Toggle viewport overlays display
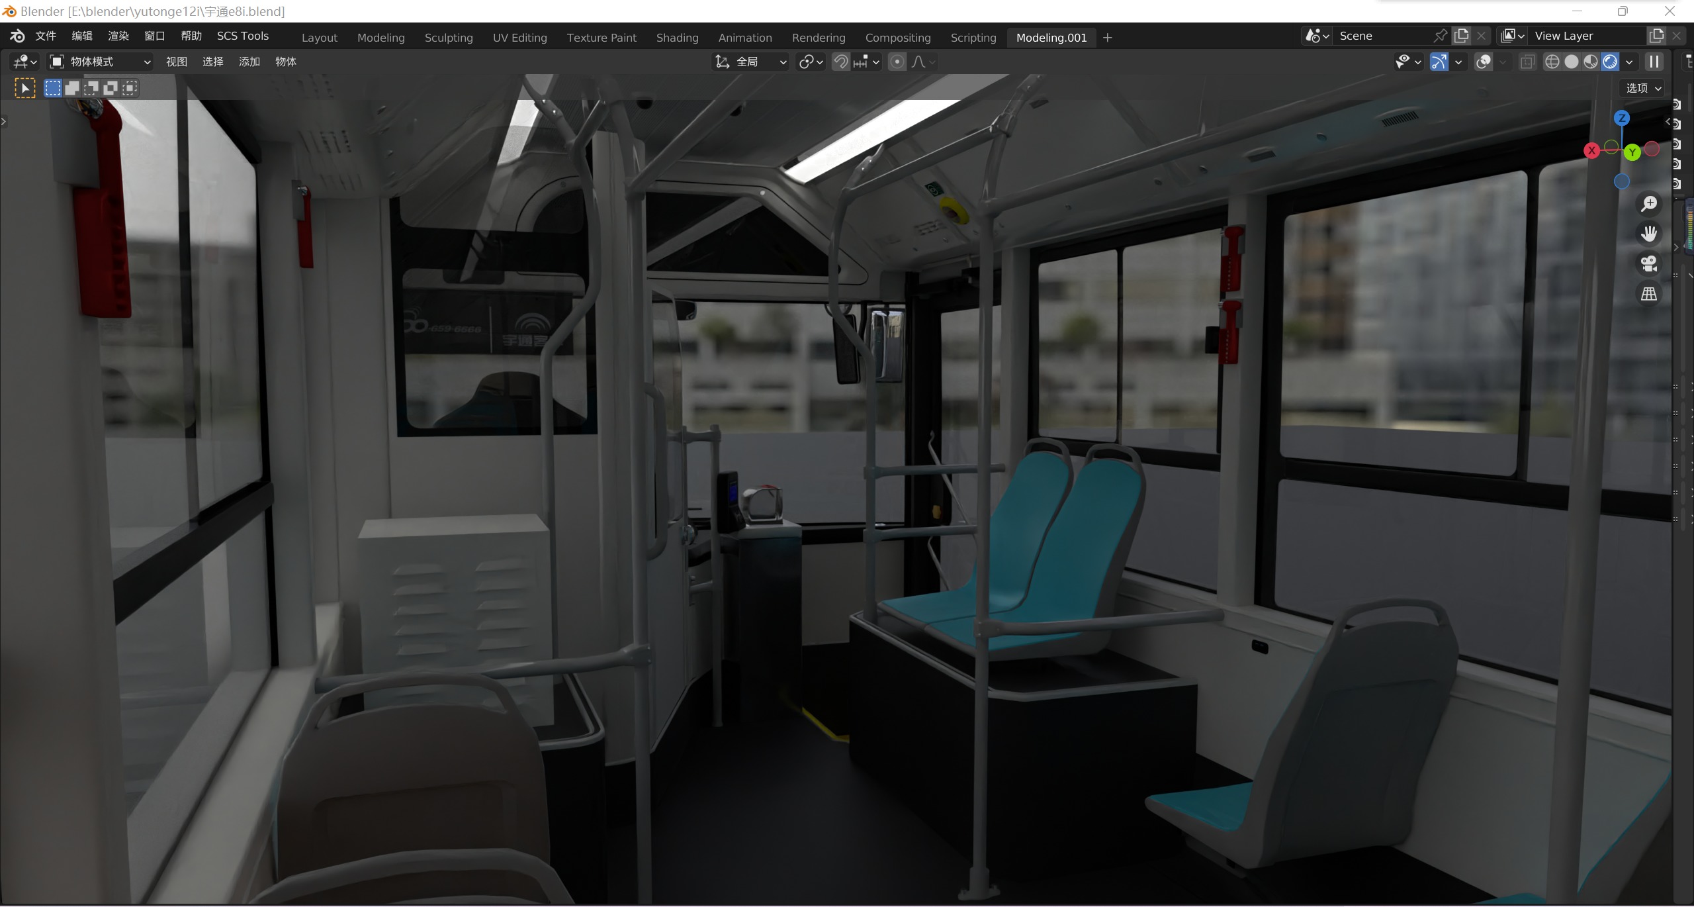Image resolution: width=1694 pixels, height=907 pixels. point(1484,62)
